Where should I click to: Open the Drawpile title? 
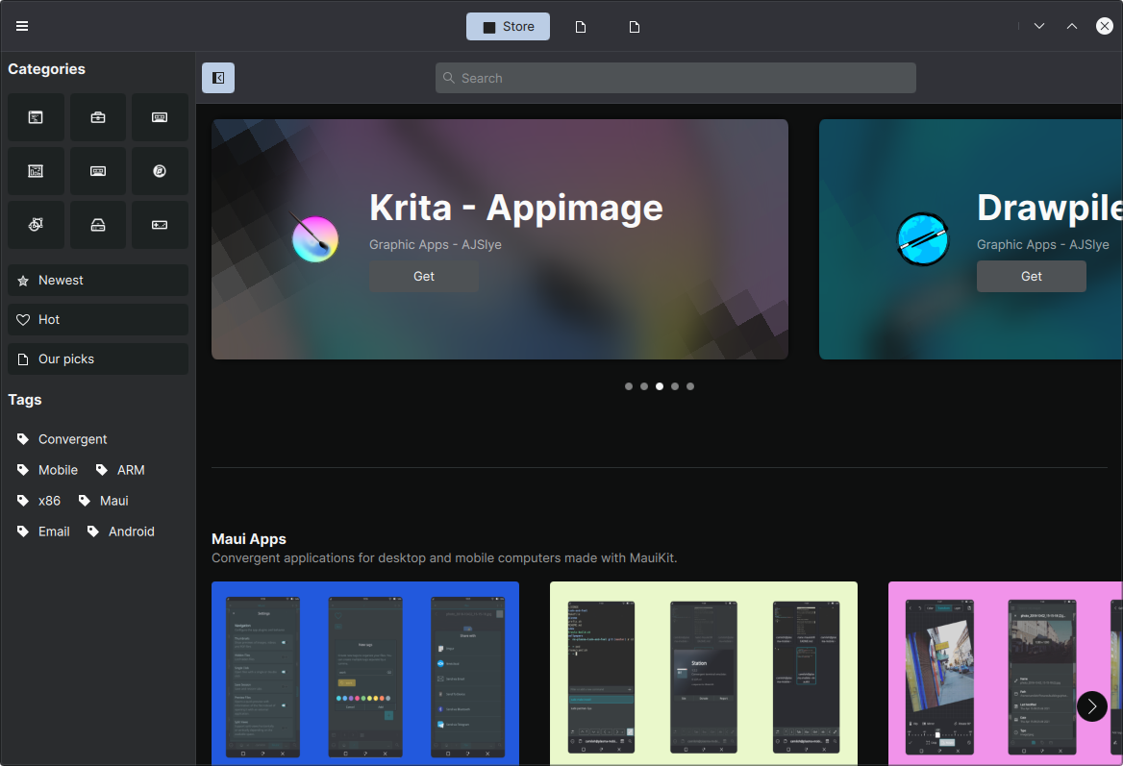tap(1049, 208)
